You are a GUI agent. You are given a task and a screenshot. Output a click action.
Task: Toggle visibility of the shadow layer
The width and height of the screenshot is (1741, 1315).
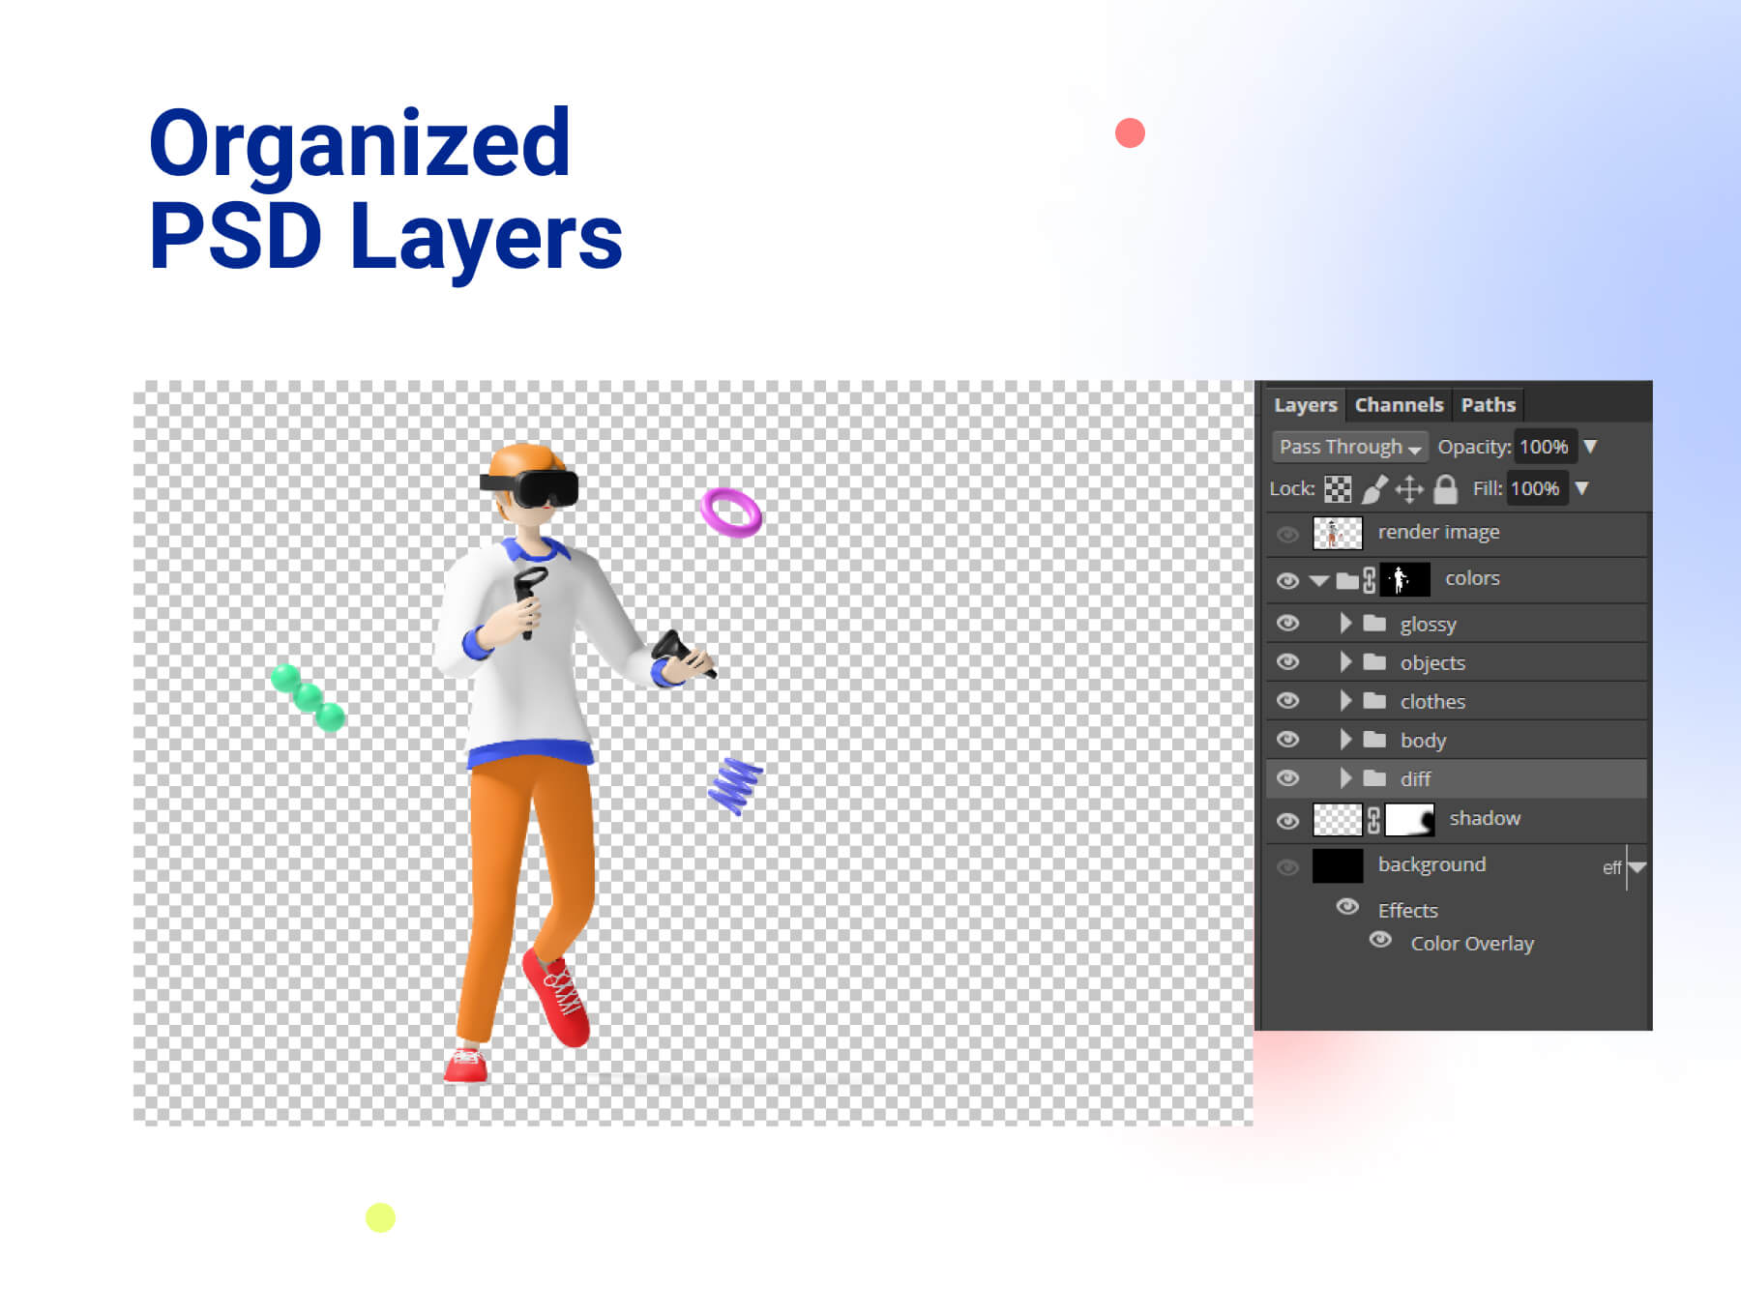tap(1287, 820)
